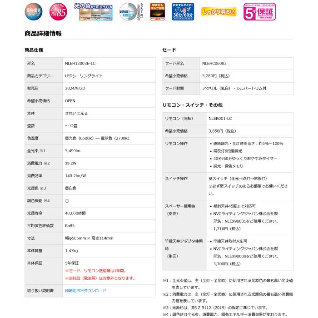Click the shade price 5,280円（税込）
Viewport: 318px width, 318px height.
[216, 76]
